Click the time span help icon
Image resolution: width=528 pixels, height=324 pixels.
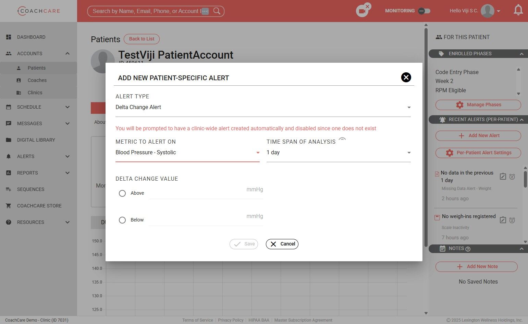tap(342, 140)
